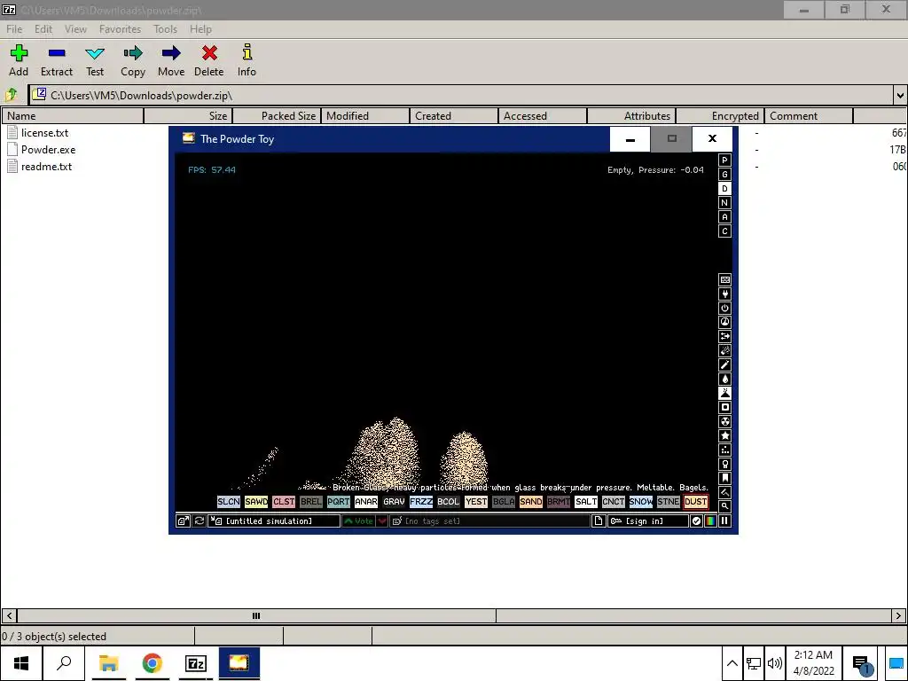Select the SNOW element
The height and width of the screenshot is (681, 908).
(x=640, y=502)
